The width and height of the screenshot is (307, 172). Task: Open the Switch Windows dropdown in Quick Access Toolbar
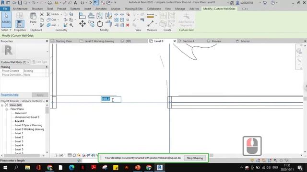109,3
